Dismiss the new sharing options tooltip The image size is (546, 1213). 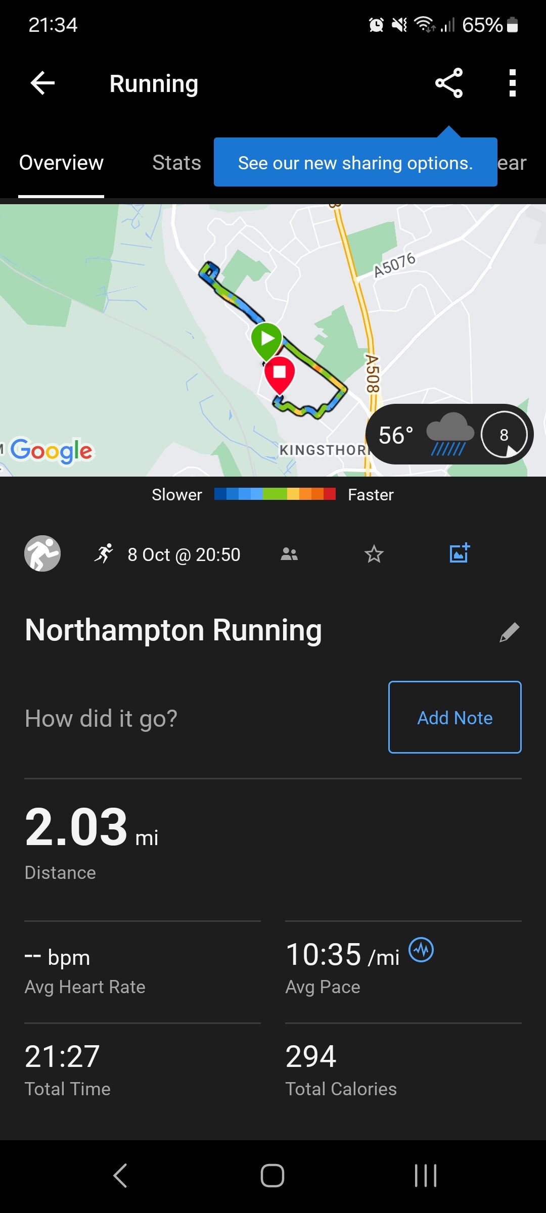pyautogui.click(x=355, y=163)
